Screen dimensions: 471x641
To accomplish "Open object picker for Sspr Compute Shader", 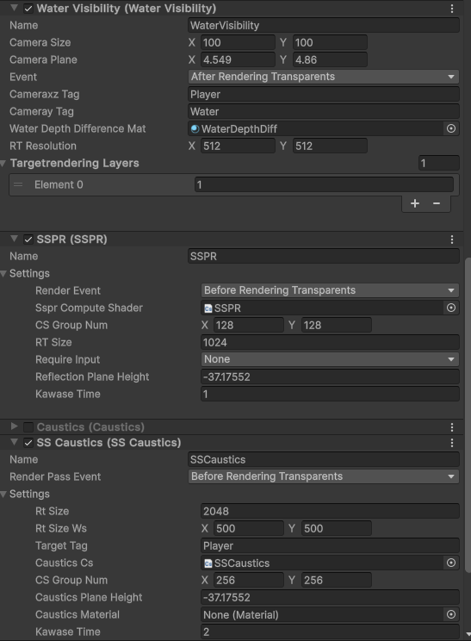I will (x=451, y=308).
